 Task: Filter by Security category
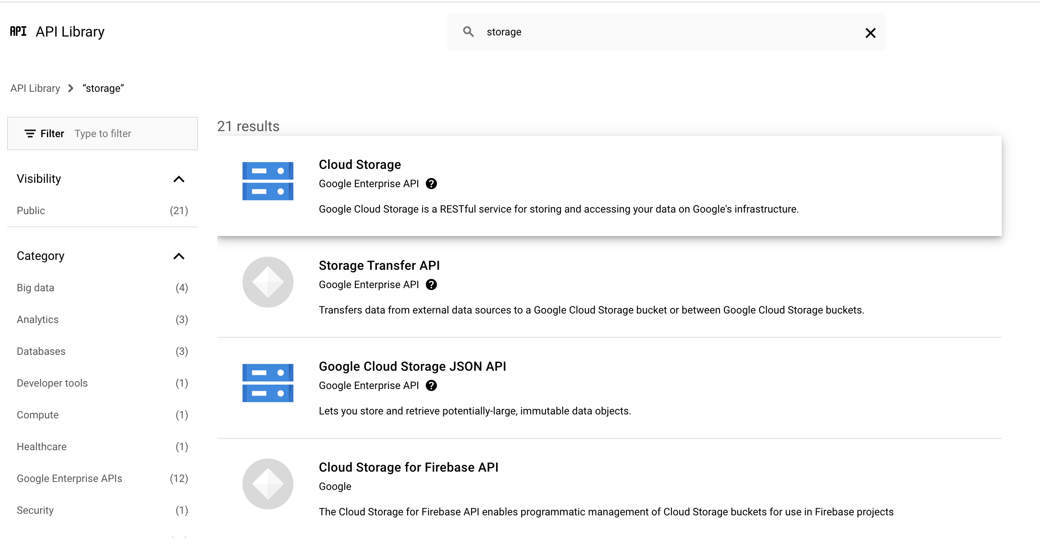pos(103,510)
